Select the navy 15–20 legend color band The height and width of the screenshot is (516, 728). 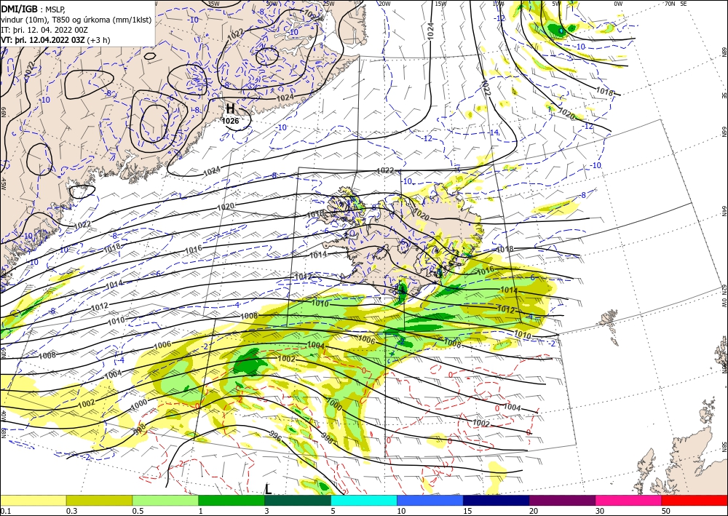496,500
